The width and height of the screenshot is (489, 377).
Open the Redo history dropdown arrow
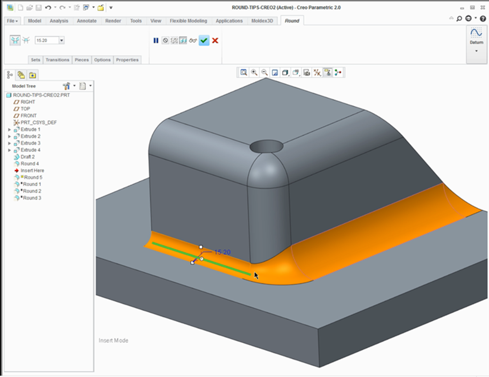69,7
